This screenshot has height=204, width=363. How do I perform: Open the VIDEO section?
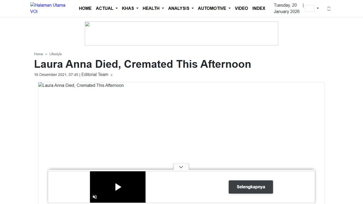[241, 8]
